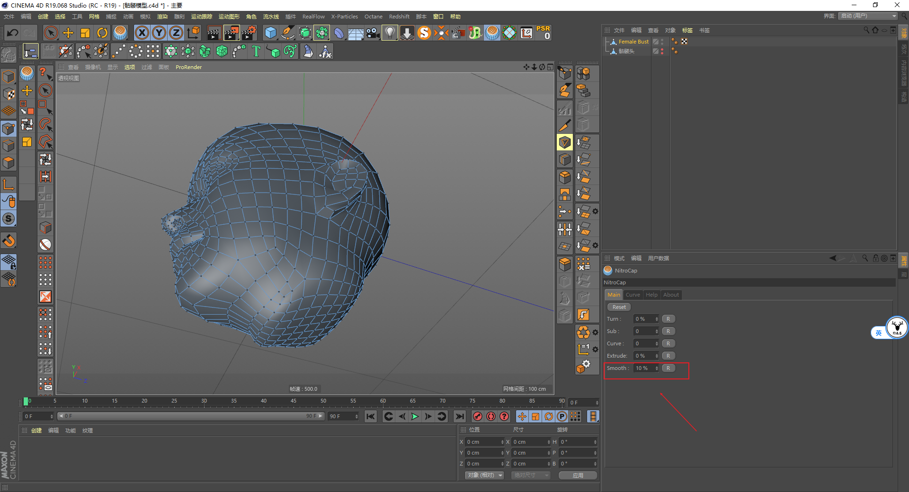The image size is (909, 492).
Task: Select the Move tool in top toolbar
Action: click(x=68, y=33)
